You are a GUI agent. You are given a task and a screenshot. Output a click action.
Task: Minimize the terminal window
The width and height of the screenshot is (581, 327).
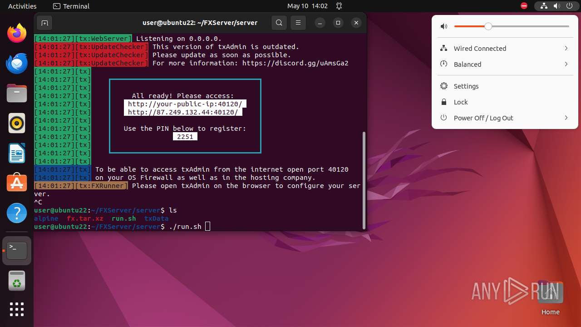(320, 23)
